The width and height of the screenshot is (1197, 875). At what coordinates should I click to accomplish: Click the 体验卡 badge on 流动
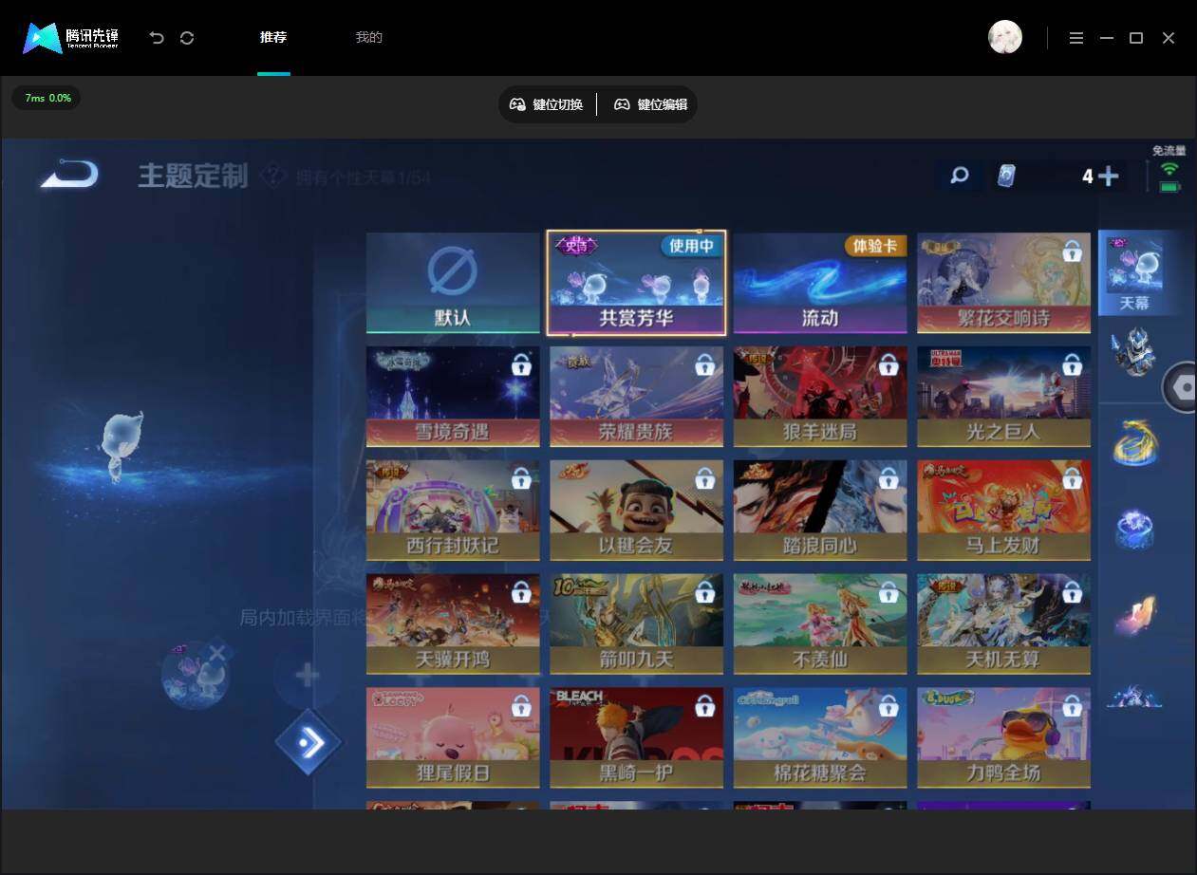pos(875,246)
